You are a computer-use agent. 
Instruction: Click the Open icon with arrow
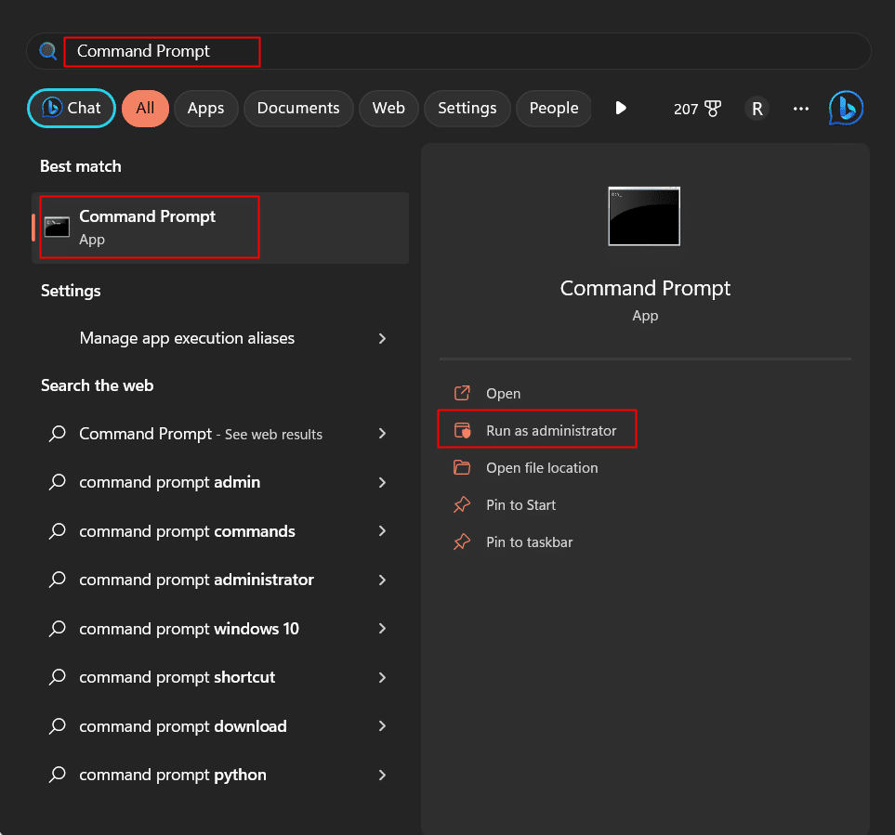tap(462, 393)
